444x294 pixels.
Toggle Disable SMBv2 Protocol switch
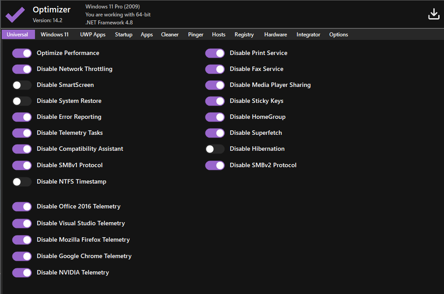(x=215, y=165)
